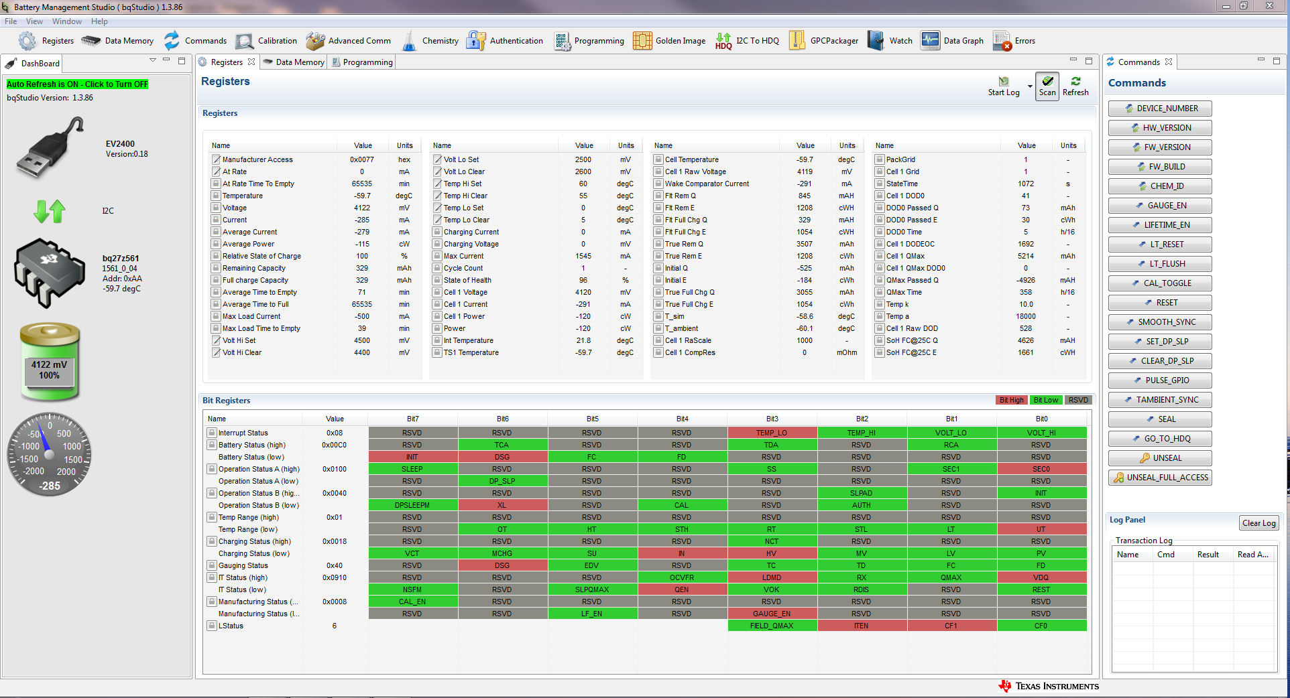Send the SEAL command
1290x698 pixels.
point(1160,419)
